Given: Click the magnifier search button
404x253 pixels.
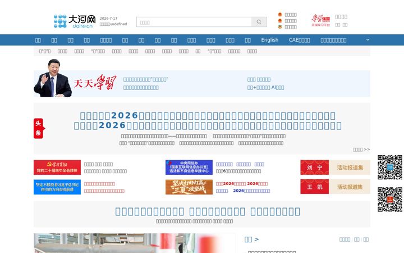Looking at the screenshot, I should (x=259, y=22).
